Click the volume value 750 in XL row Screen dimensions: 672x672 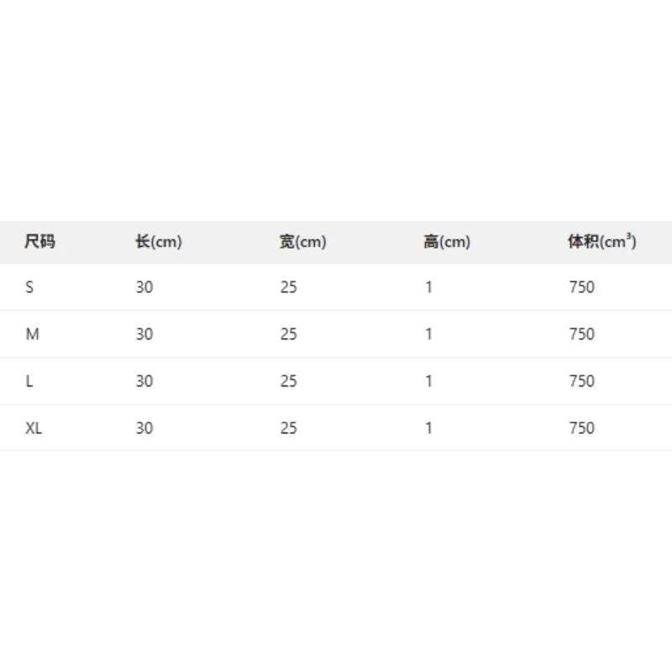click(581, 428)
